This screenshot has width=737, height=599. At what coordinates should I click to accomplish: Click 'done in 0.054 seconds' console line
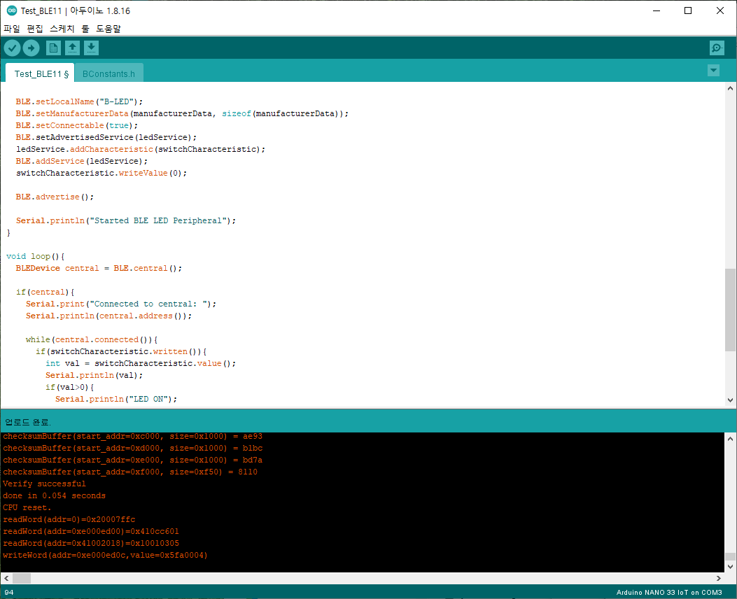click(54, 495)
